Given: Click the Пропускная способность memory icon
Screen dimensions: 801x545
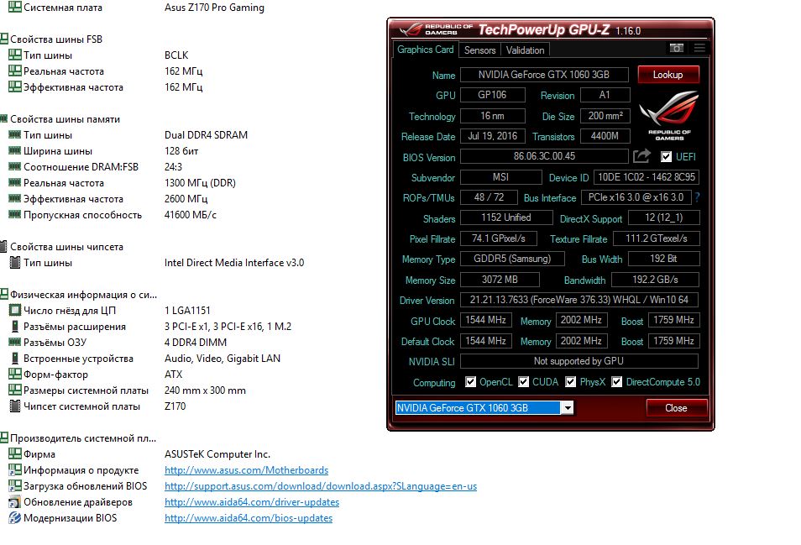Looking at the screenshot, I should point(15,214).
